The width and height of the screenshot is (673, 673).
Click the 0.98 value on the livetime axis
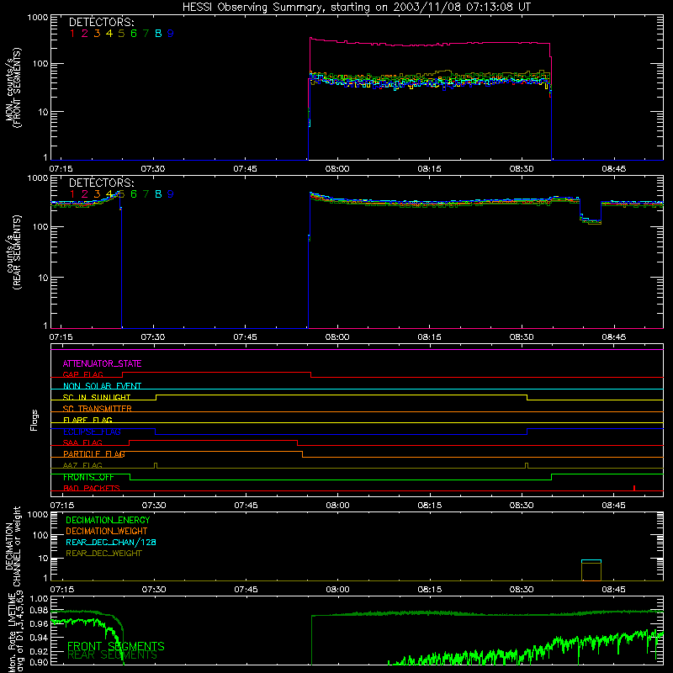(39, 611)
